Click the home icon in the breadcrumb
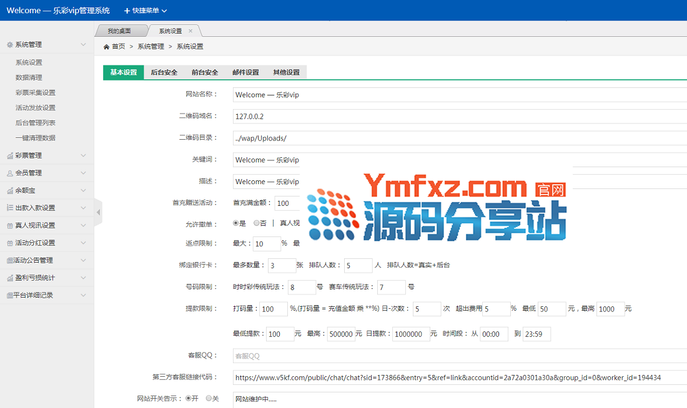Image resolution: width=687 pixels, height=408 pixels. pos(107,47)
